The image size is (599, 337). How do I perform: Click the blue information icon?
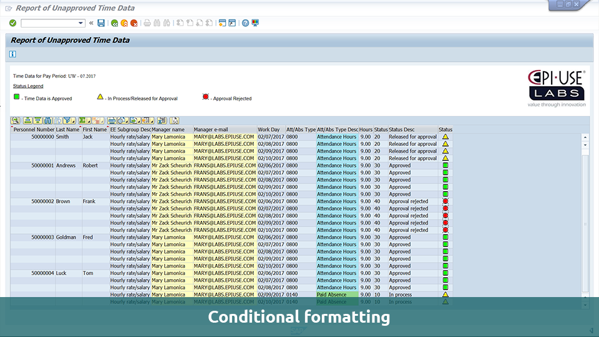pyautogui.click(x=12, y=54)
